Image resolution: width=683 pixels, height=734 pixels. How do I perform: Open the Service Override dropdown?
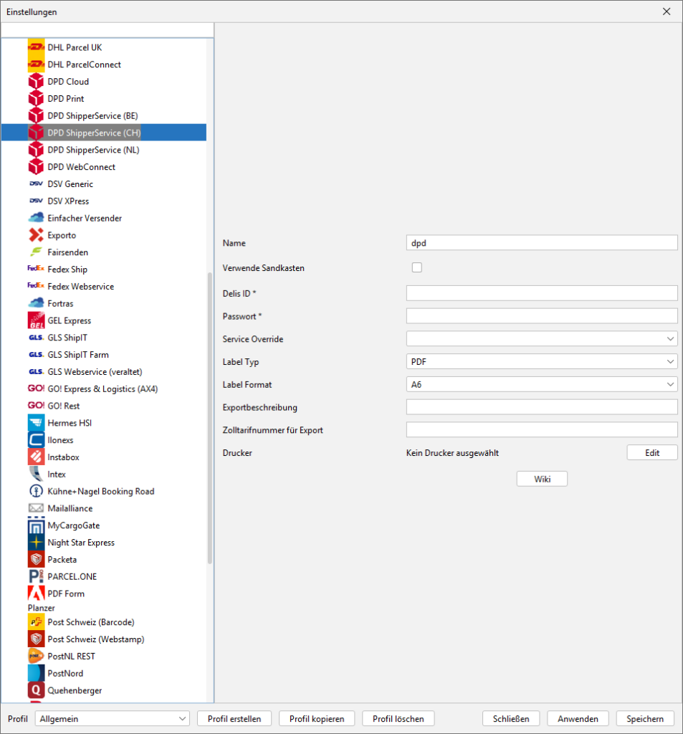(x=541, y=338)
